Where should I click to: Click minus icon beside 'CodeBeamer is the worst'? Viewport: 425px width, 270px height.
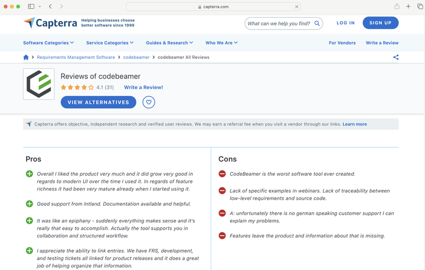pyautogui.click(x=222, y=174)
